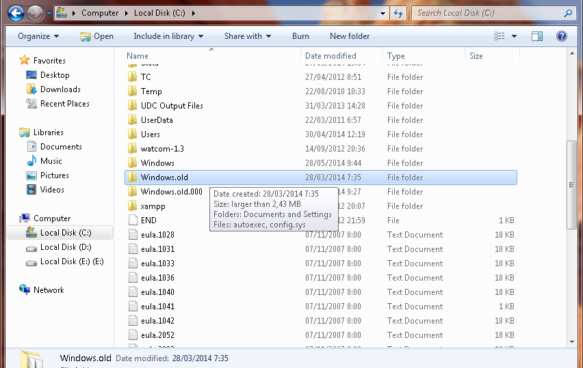Select the eula.1033 text document
This screenshot has width=583, height=368.
(x=157, y=264)
